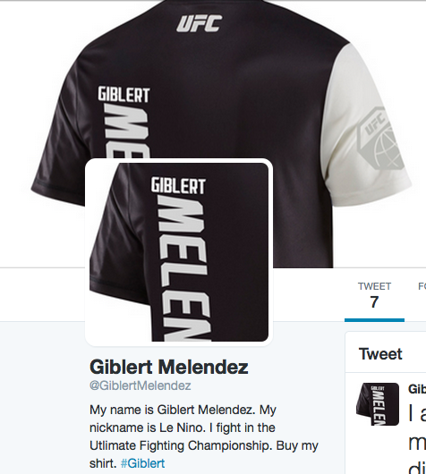Click the vertical MELEN lettering in the profile picture
Screen dimensions: 426x474
[x=184, y=268]
